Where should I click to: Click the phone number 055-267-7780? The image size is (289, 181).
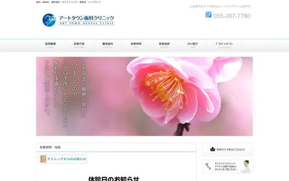[232, 16]
